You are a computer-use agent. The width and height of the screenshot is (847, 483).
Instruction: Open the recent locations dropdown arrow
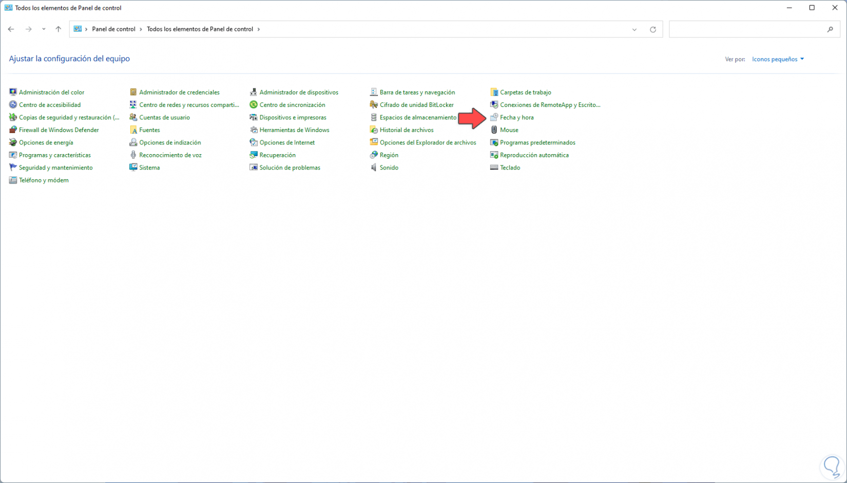[44, 29]
